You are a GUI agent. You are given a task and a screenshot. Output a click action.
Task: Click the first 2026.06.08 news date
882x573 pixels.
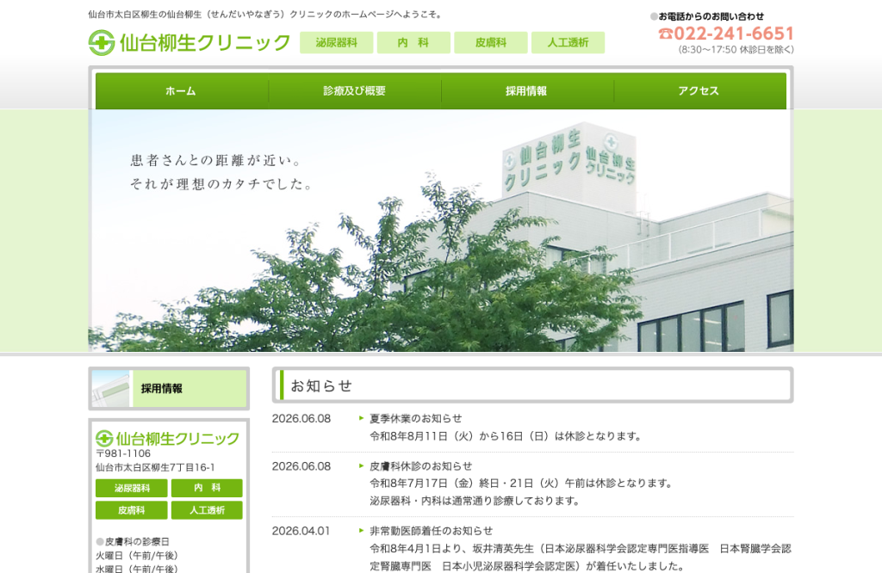tap(301, 418)
